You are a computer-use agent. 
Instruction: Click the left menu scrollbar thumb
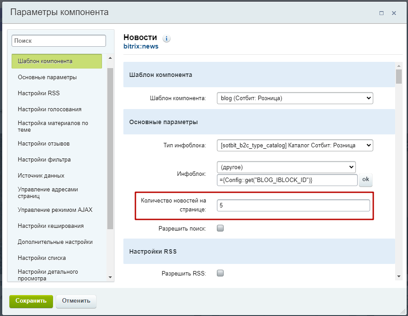pyautogui.click(x=110, y=149)
